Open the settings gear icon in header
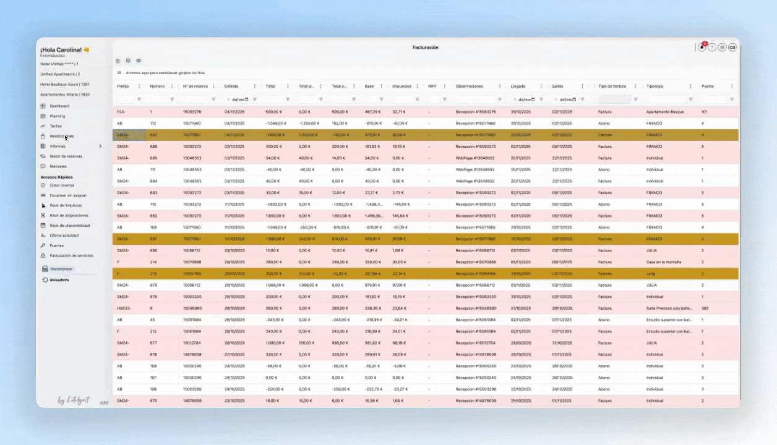The width and height of the screenshot is (777, 445). click(x=722, y=48)
